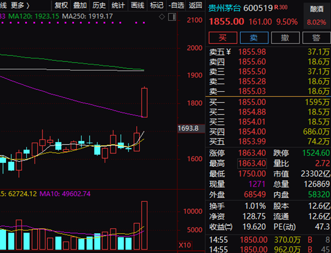Image resolution: width=331 pixels, height=253 pixels.
Task: Toggle -自选 to remove from watchlist
Action: (176, 5)
